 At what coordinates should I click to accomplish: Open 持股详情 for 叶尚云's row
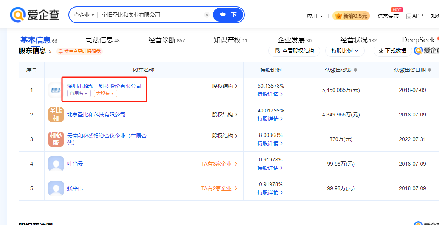(x=270, y=168)
